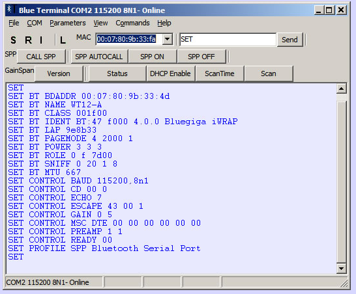
Task: Click the 'SET CONTROL ECHO 7' line
Action: [55, 198]
